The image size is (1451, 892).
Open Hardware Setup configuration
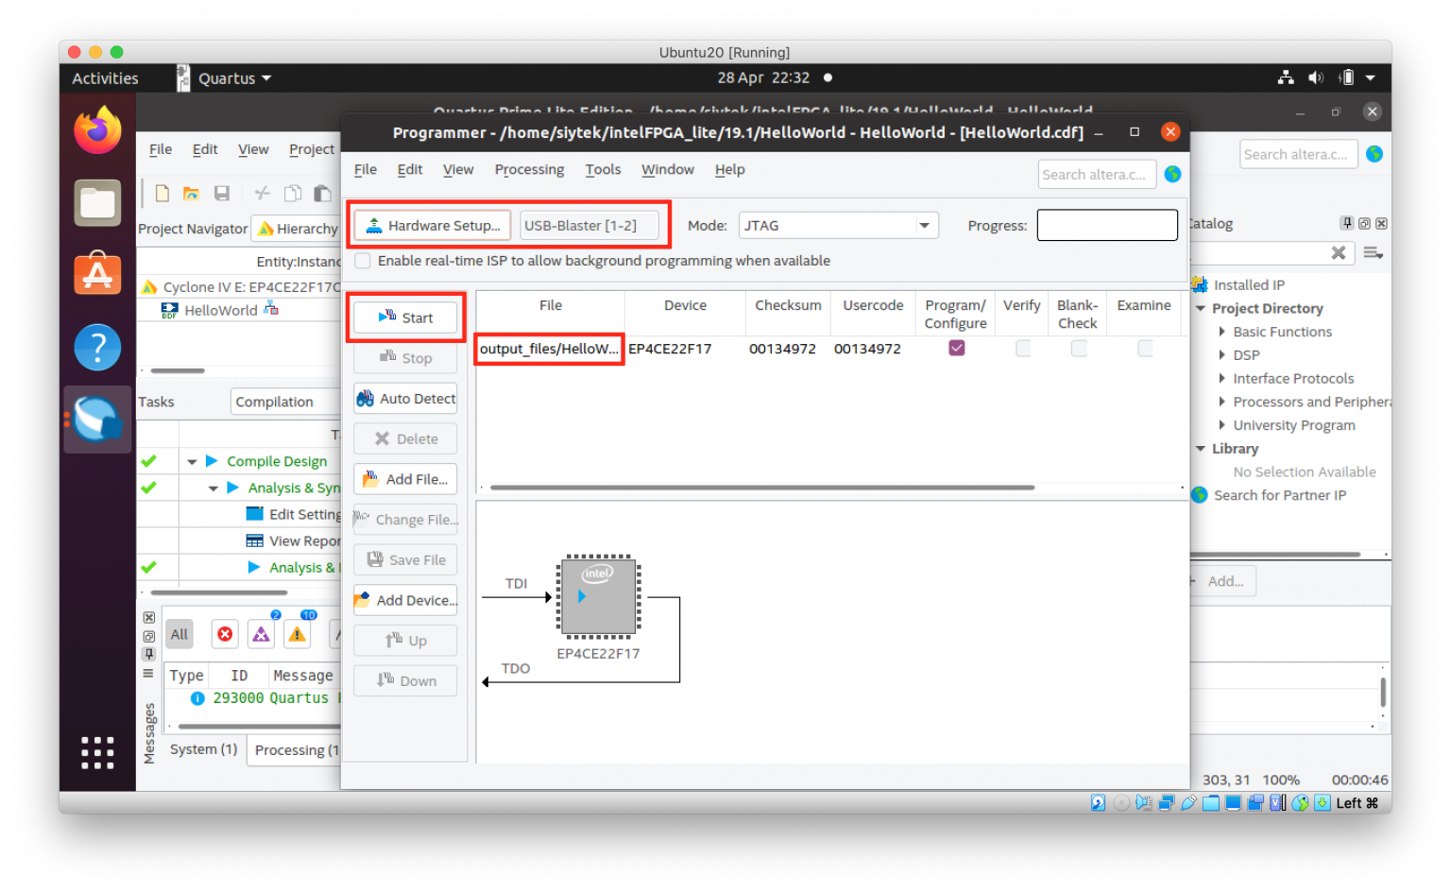431,225
